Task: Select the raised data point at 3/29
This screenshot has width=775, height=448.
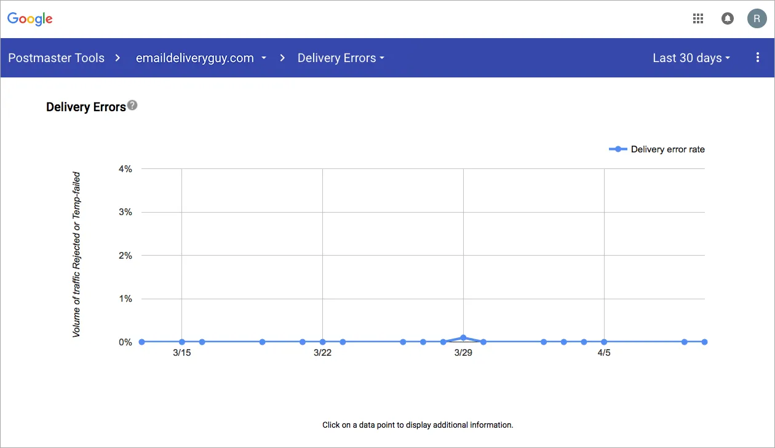Action: pyautogui.click(x=463, y=337)
